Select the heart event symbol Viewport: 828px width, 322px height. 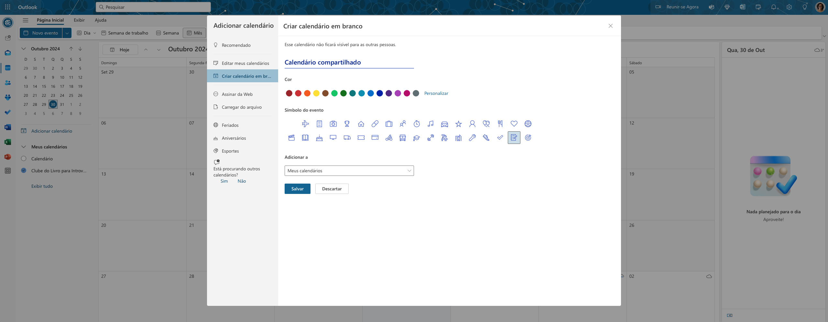514,124
